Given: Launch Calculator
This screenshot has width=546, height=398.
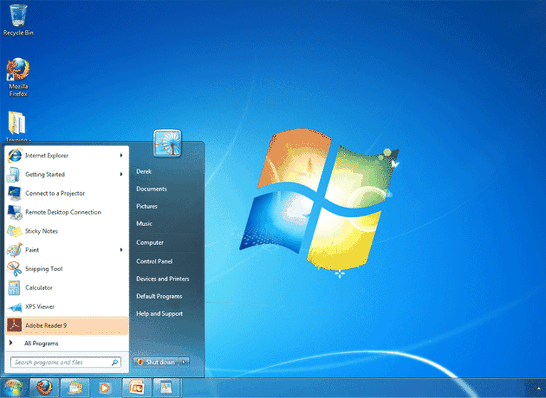Looking at the screenshot, I should pyautogui.click(x=66, y=287).
